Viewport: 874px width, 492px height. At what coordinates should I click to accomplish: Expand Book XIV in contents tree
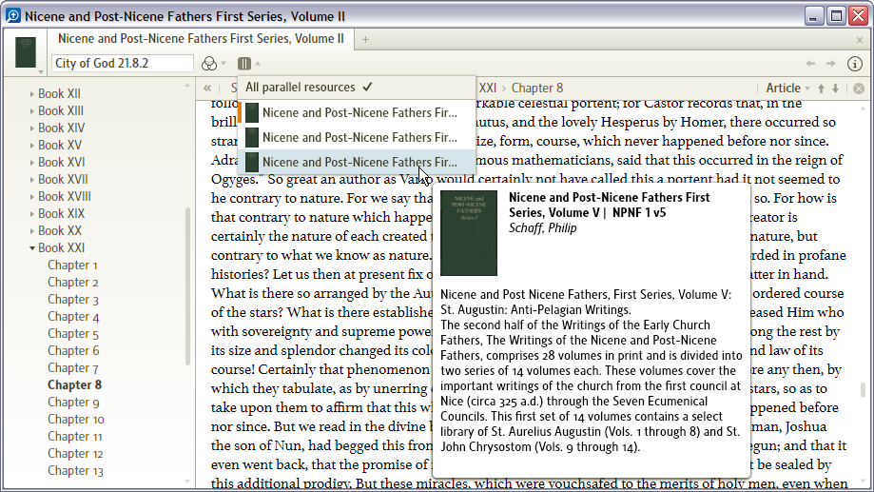click(31, 128)
